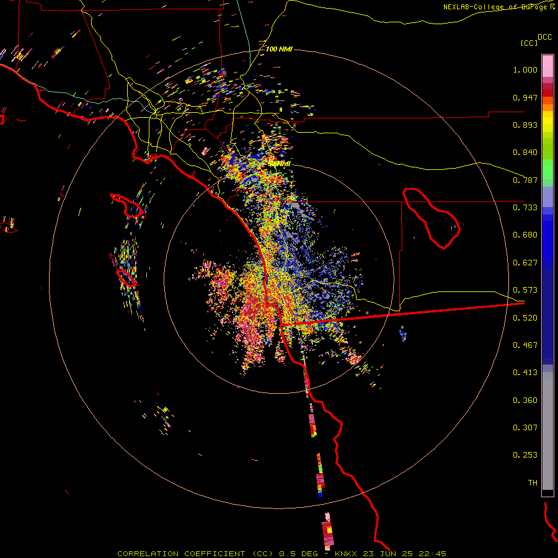
Task: Pick the periwinkle segment near 0.733
Action: [547, 197]
